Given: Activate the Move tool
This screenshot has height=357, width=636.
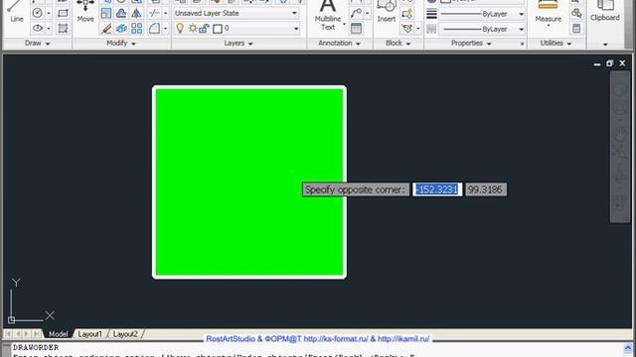Looking at the screenshot, I should tap(85, 11).
